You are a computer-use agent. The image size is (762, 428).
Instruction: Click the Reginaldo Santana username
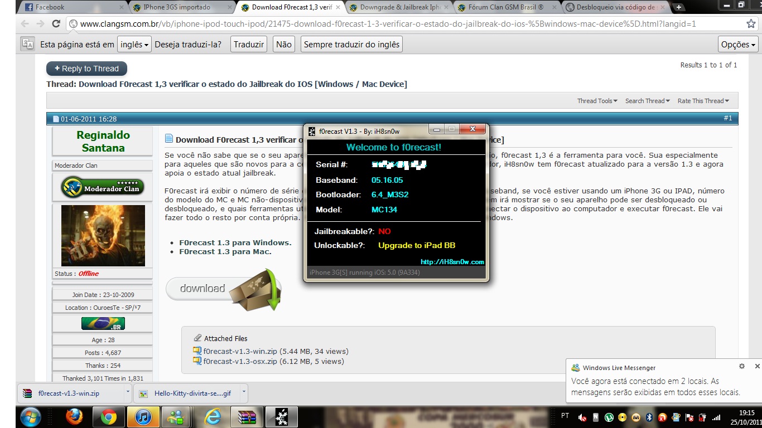103,142
